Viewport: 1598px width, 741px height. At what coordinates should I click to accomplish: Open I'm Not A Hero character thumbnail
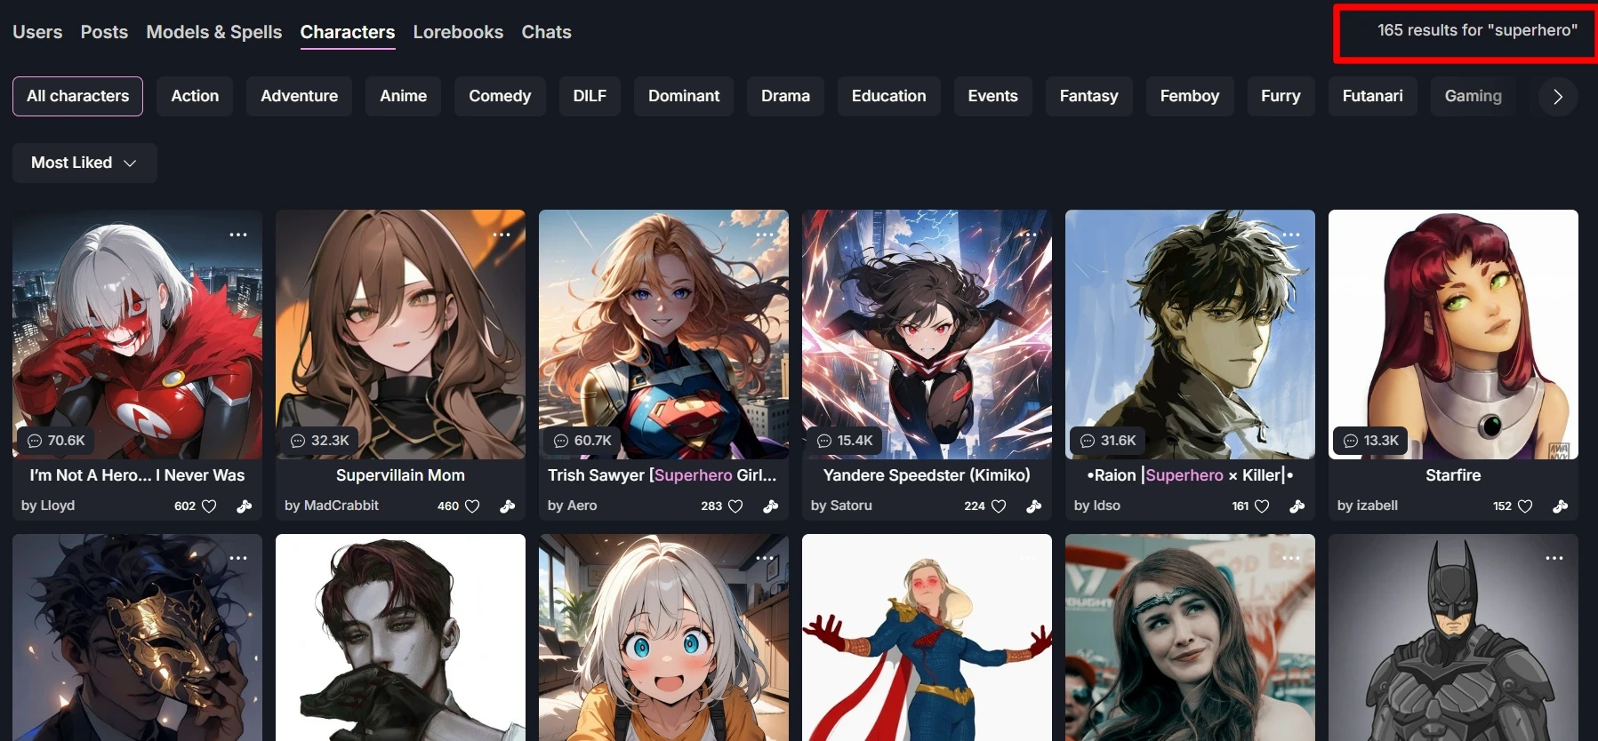point(137,334)
